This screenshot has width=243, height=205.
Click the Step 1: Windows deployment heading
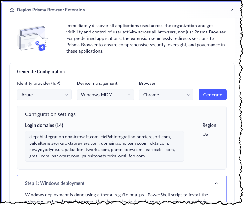[55, 183]
